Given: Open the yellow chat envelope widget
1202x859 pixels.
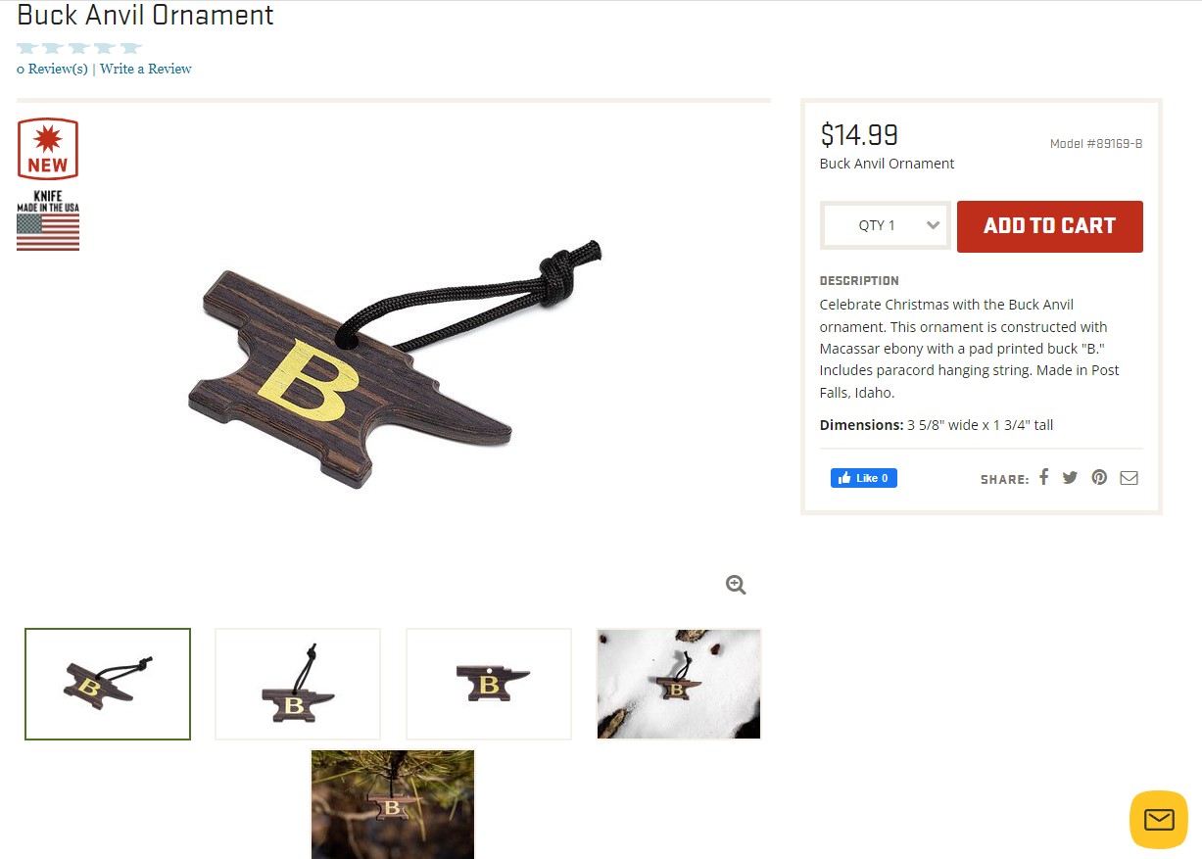Looking at the screenshot, I should click(1159, 819).
